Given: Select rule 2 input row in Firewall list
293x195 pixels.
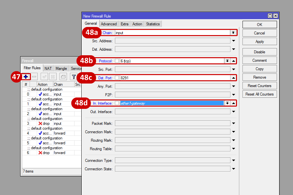Looking at the screenshot, I should (52, 114).
